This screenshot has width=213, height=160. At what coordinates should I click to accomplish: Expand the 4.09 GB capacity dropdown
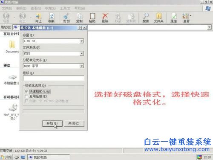coord(81,41)
